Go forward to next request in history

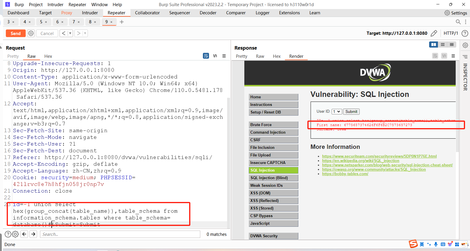(79, 33)
